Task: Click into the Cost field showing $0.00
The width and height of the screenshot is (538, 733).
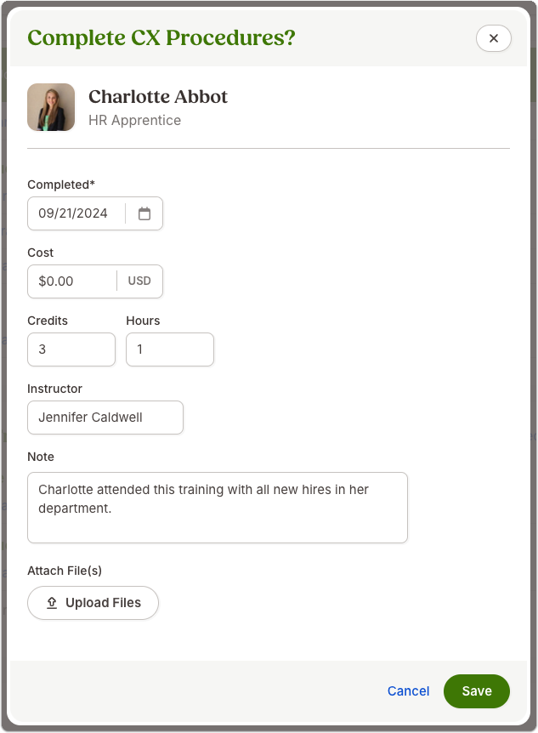Action: tap(72, 281)
